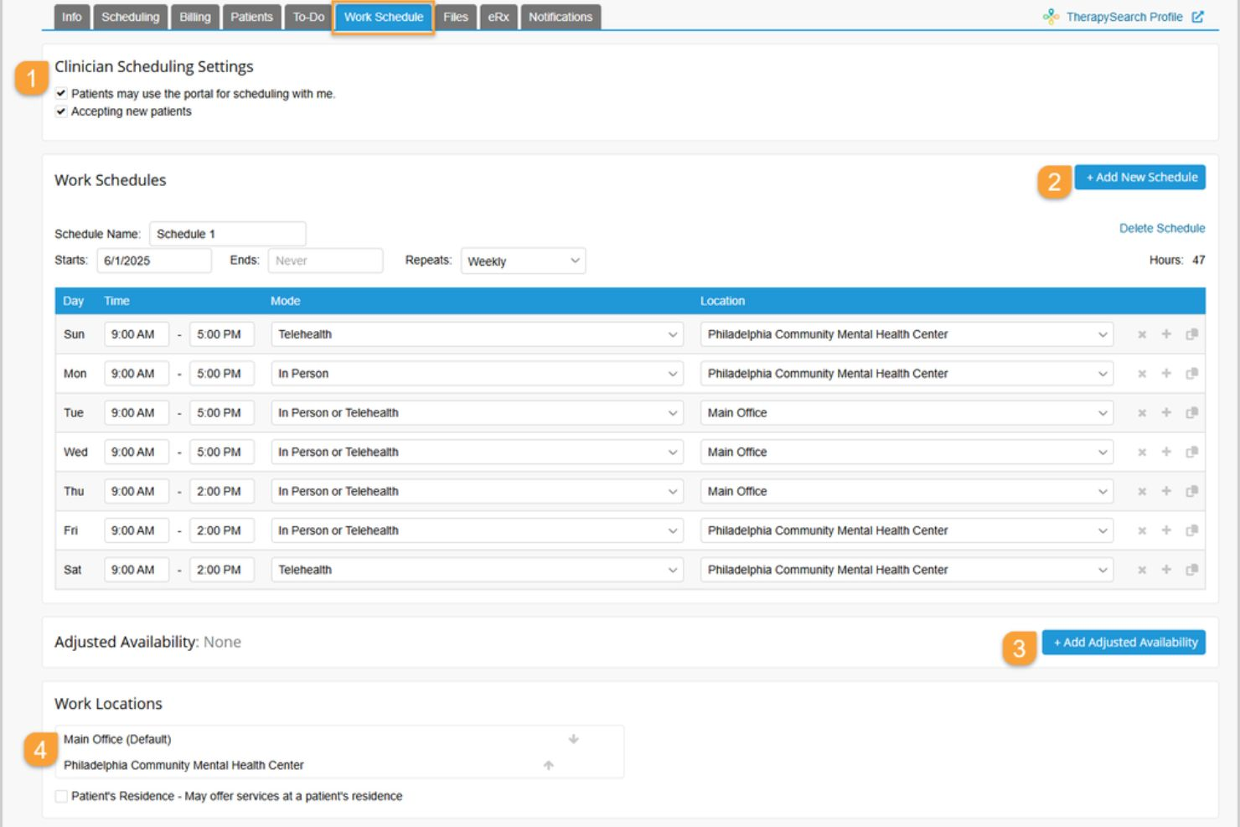Uncheck patients may use portal for scheduling
Image resolution: width=1240 pixels, height=827 pixels.
[x=61, y=94]
